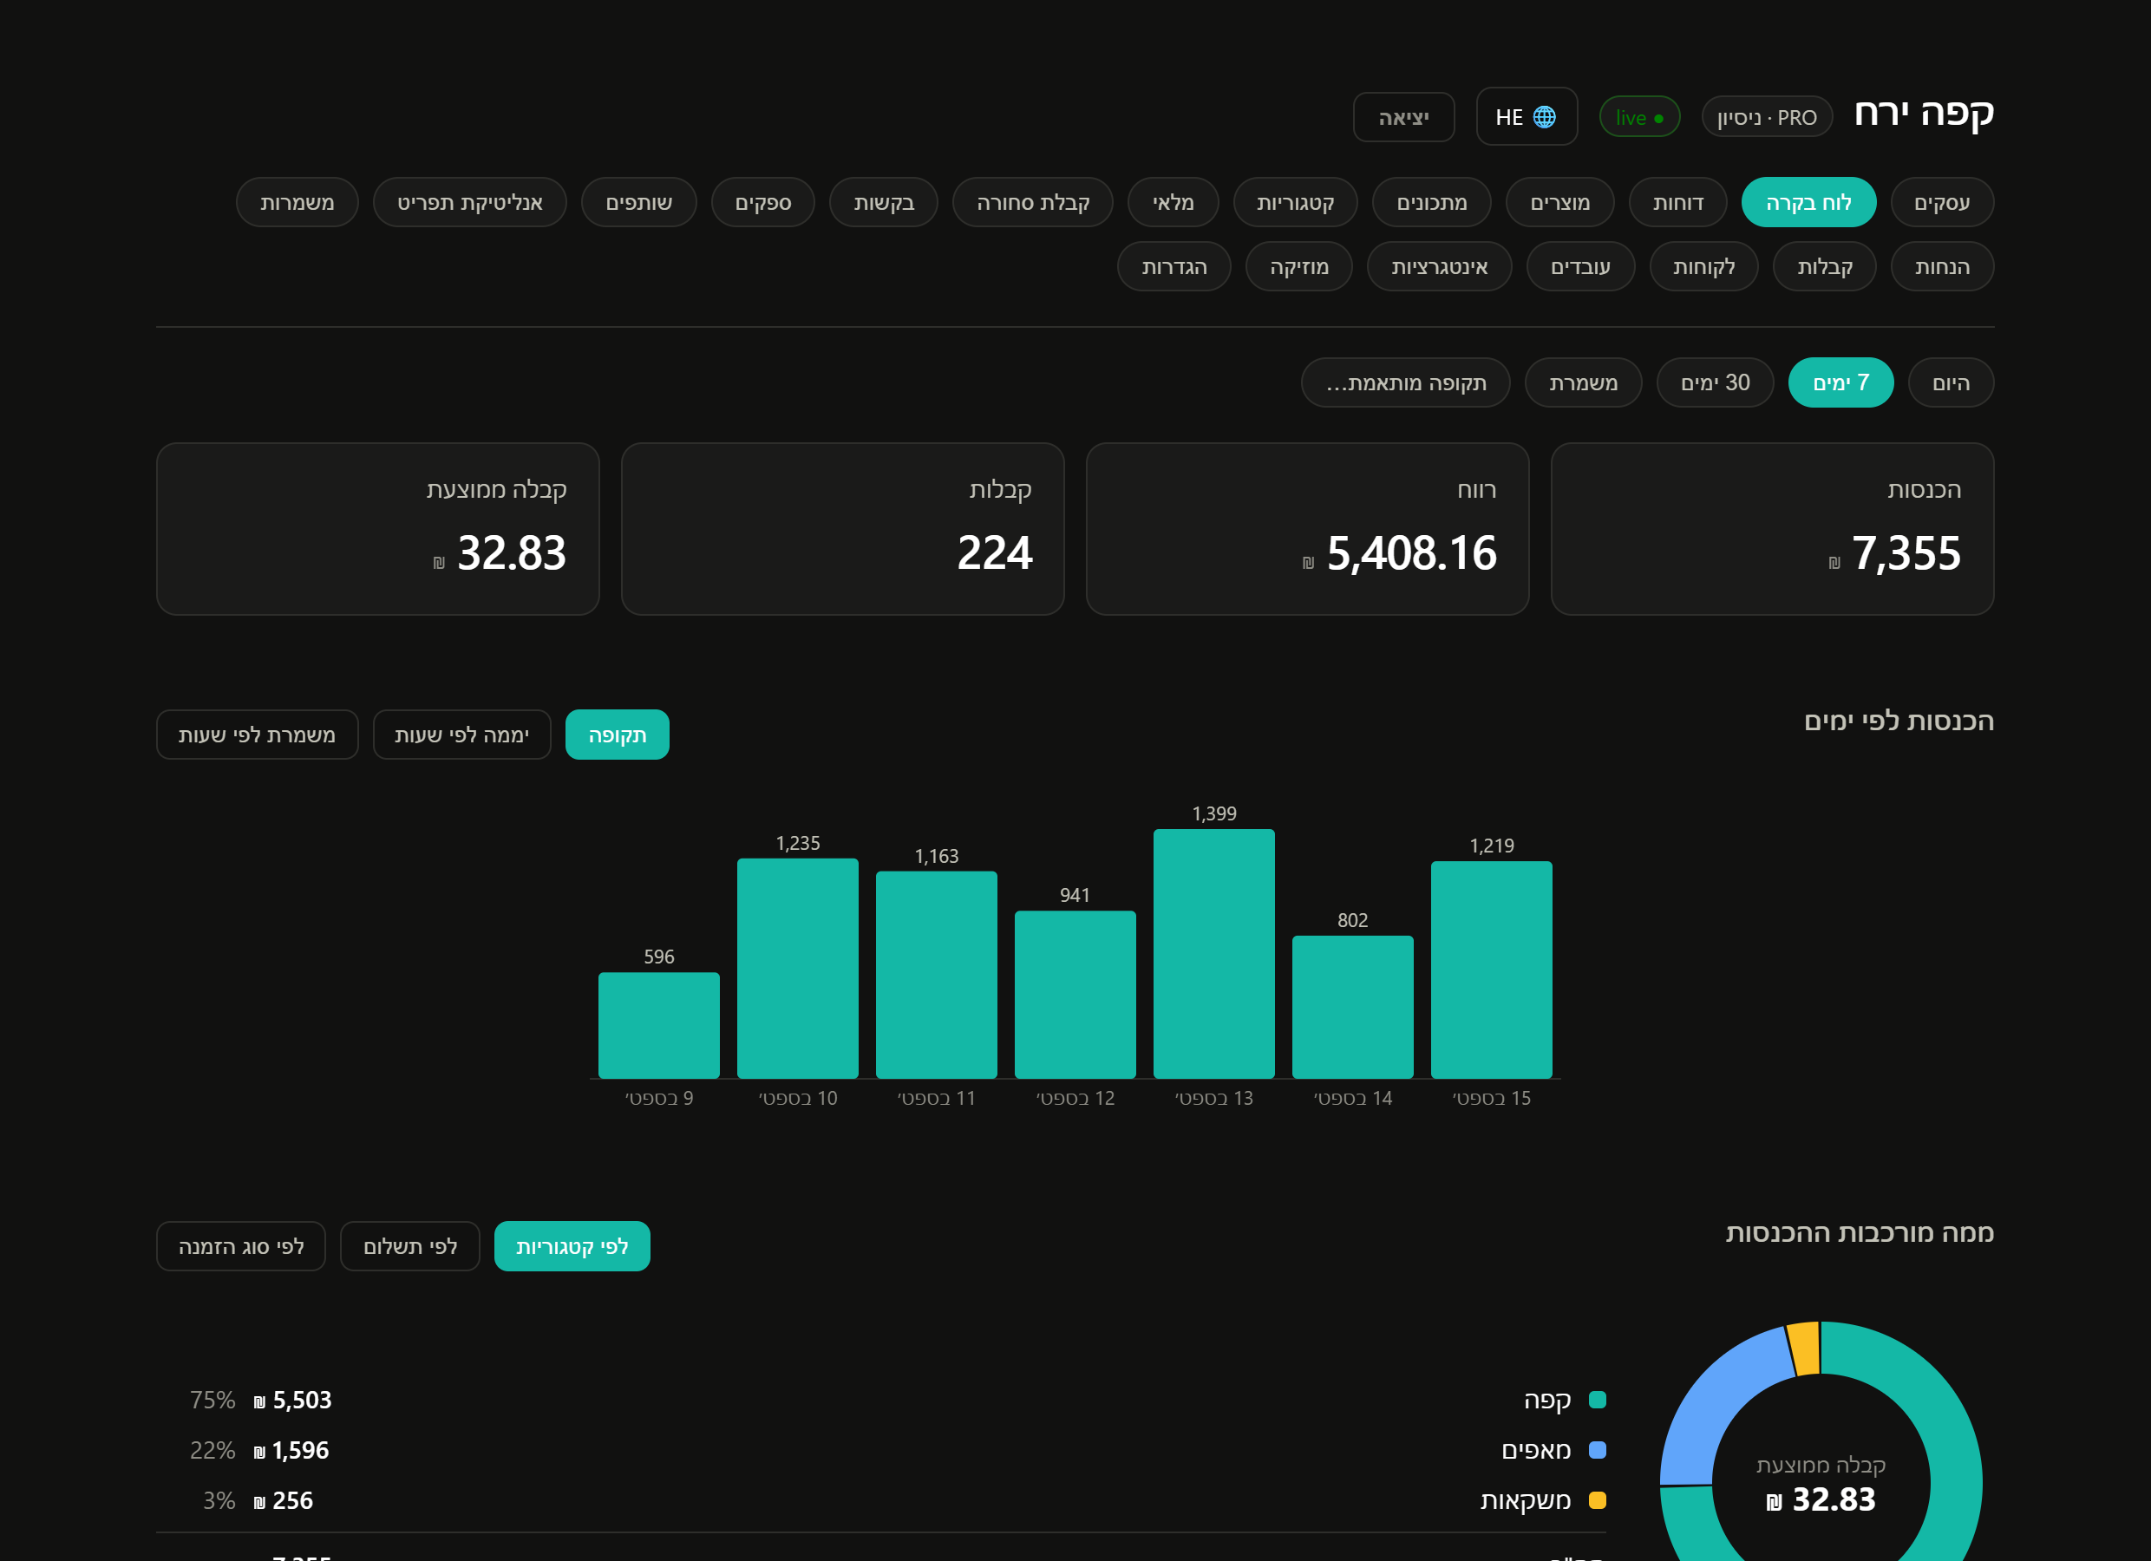Viewport: 2151px width, 1561px height.
Task: Click the blue segment of the donut chart
Action: 1715,1406
